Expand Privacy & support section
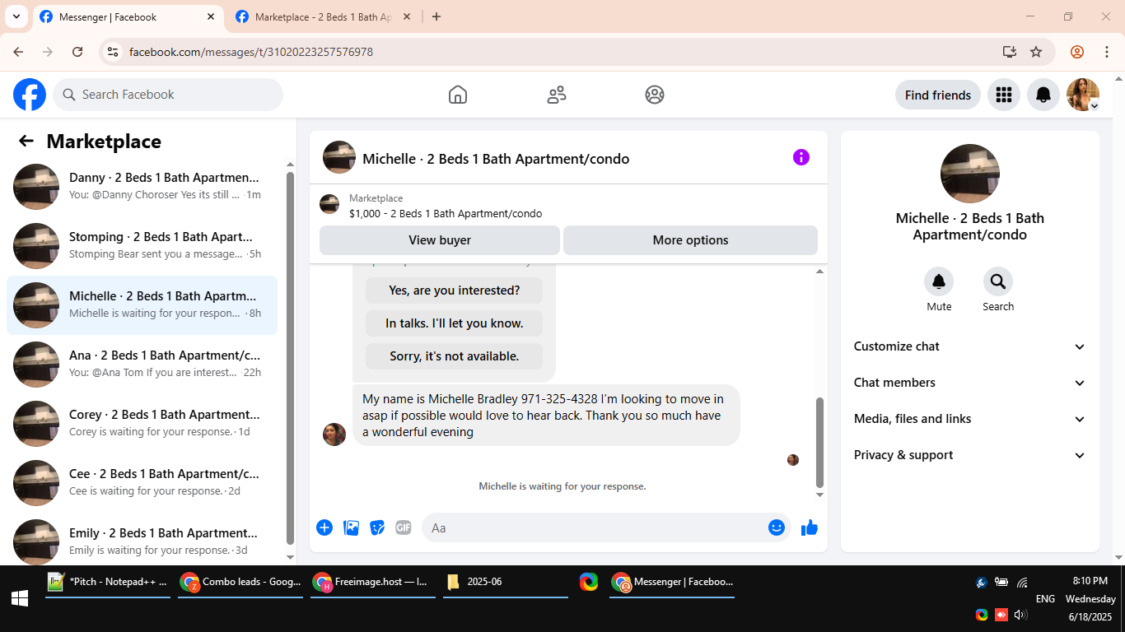 pos(970,455)
